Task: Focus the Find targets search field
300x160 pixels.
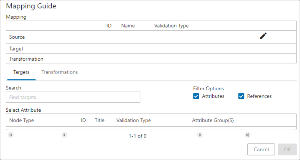Action: pyautogui.click(x=73, y=97)
